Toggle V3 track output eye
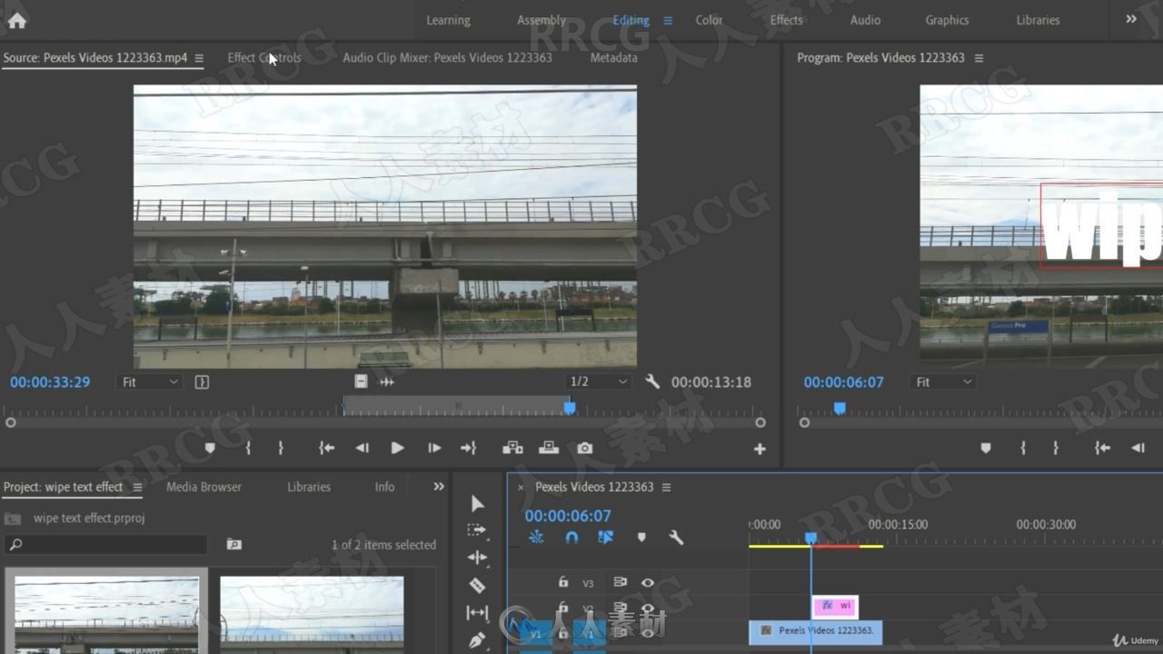Viewport: 1163px width, 654px height. click(x=648, y=583)
